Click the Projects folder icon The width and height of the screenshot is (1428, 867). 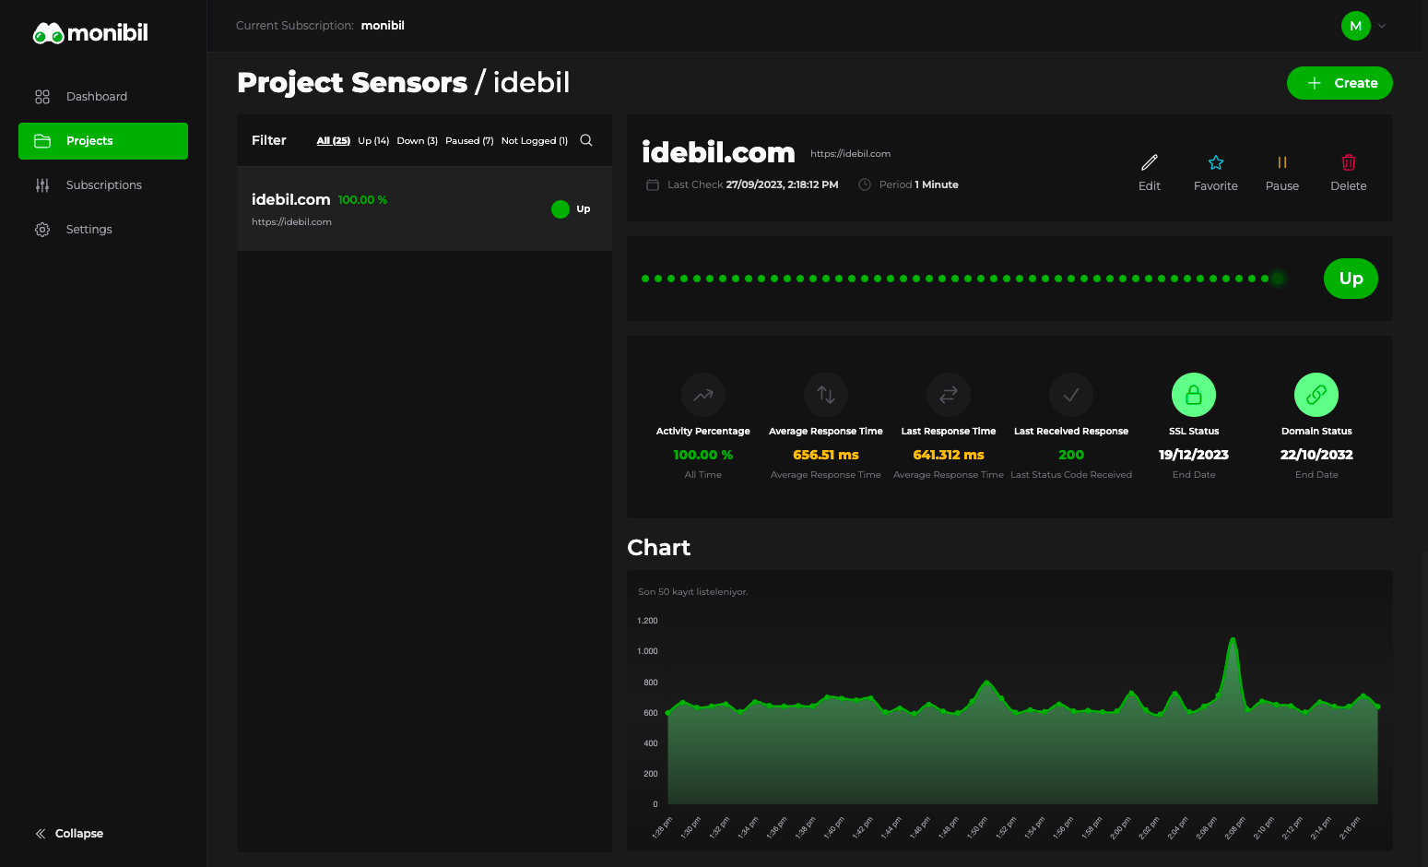coord(42,141)
